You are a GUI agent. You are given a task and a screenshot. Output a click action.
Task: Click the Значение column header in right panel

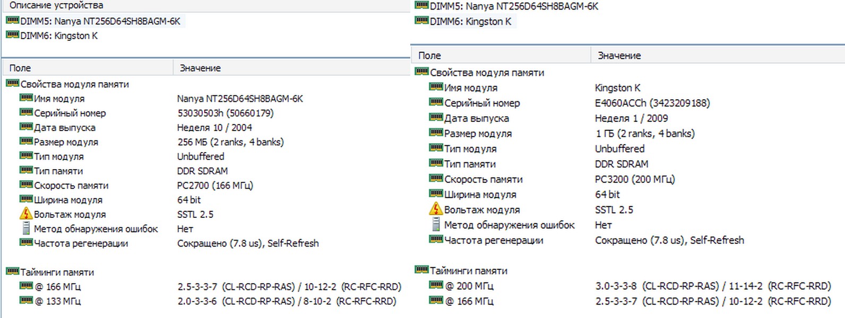[x=619, y=55]
